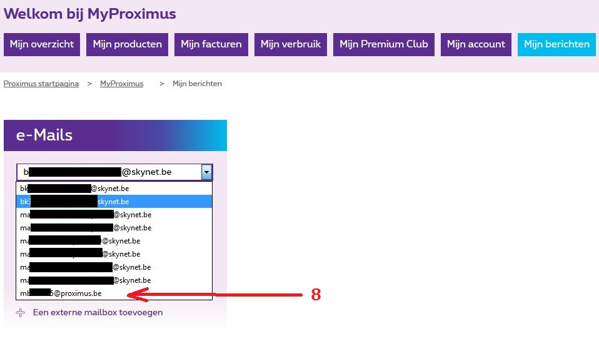Open the Mijn overzicht tab
Image resolution: width=599 pixels, height=339 pixels.
(42, 44)
